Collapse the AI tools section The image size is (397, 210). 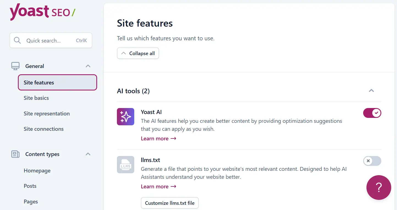[x=371, y=91]
